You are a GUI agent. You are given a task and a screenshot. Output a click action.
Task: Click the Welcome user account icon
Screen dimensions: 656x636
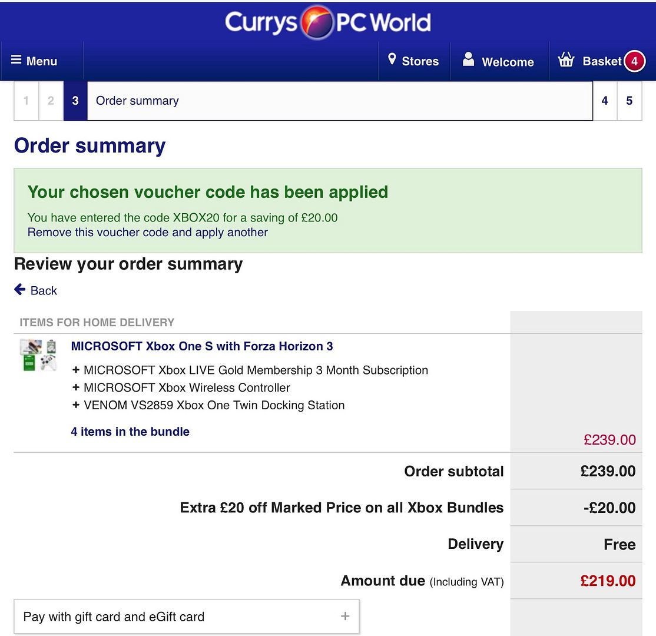tap(468, 59)
